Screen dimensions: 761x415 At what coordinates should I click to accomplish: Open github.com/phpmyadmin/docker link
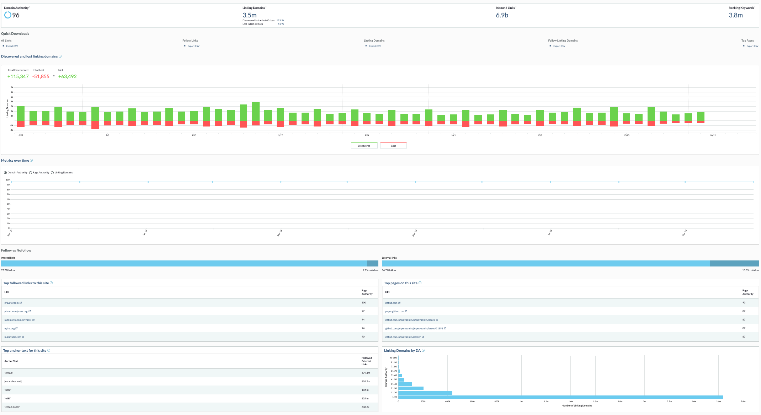[403, 337]
